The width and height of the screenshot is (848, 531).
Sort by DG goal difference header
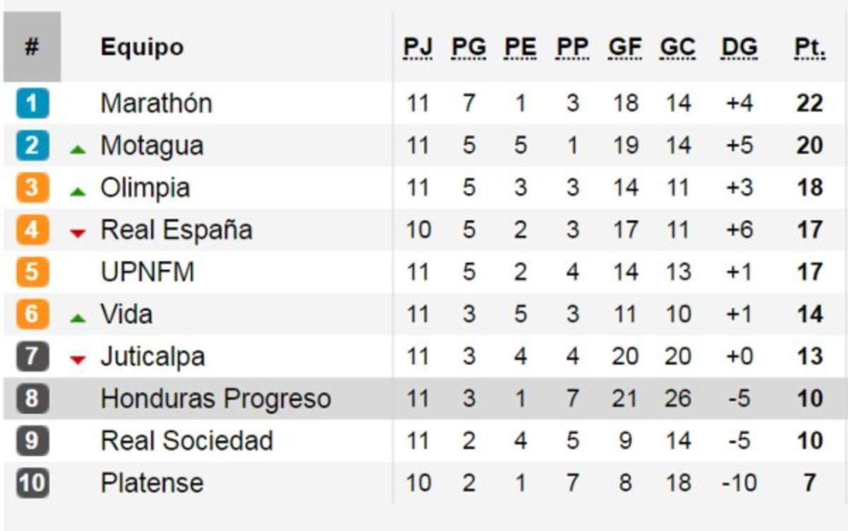pos(739,48)
